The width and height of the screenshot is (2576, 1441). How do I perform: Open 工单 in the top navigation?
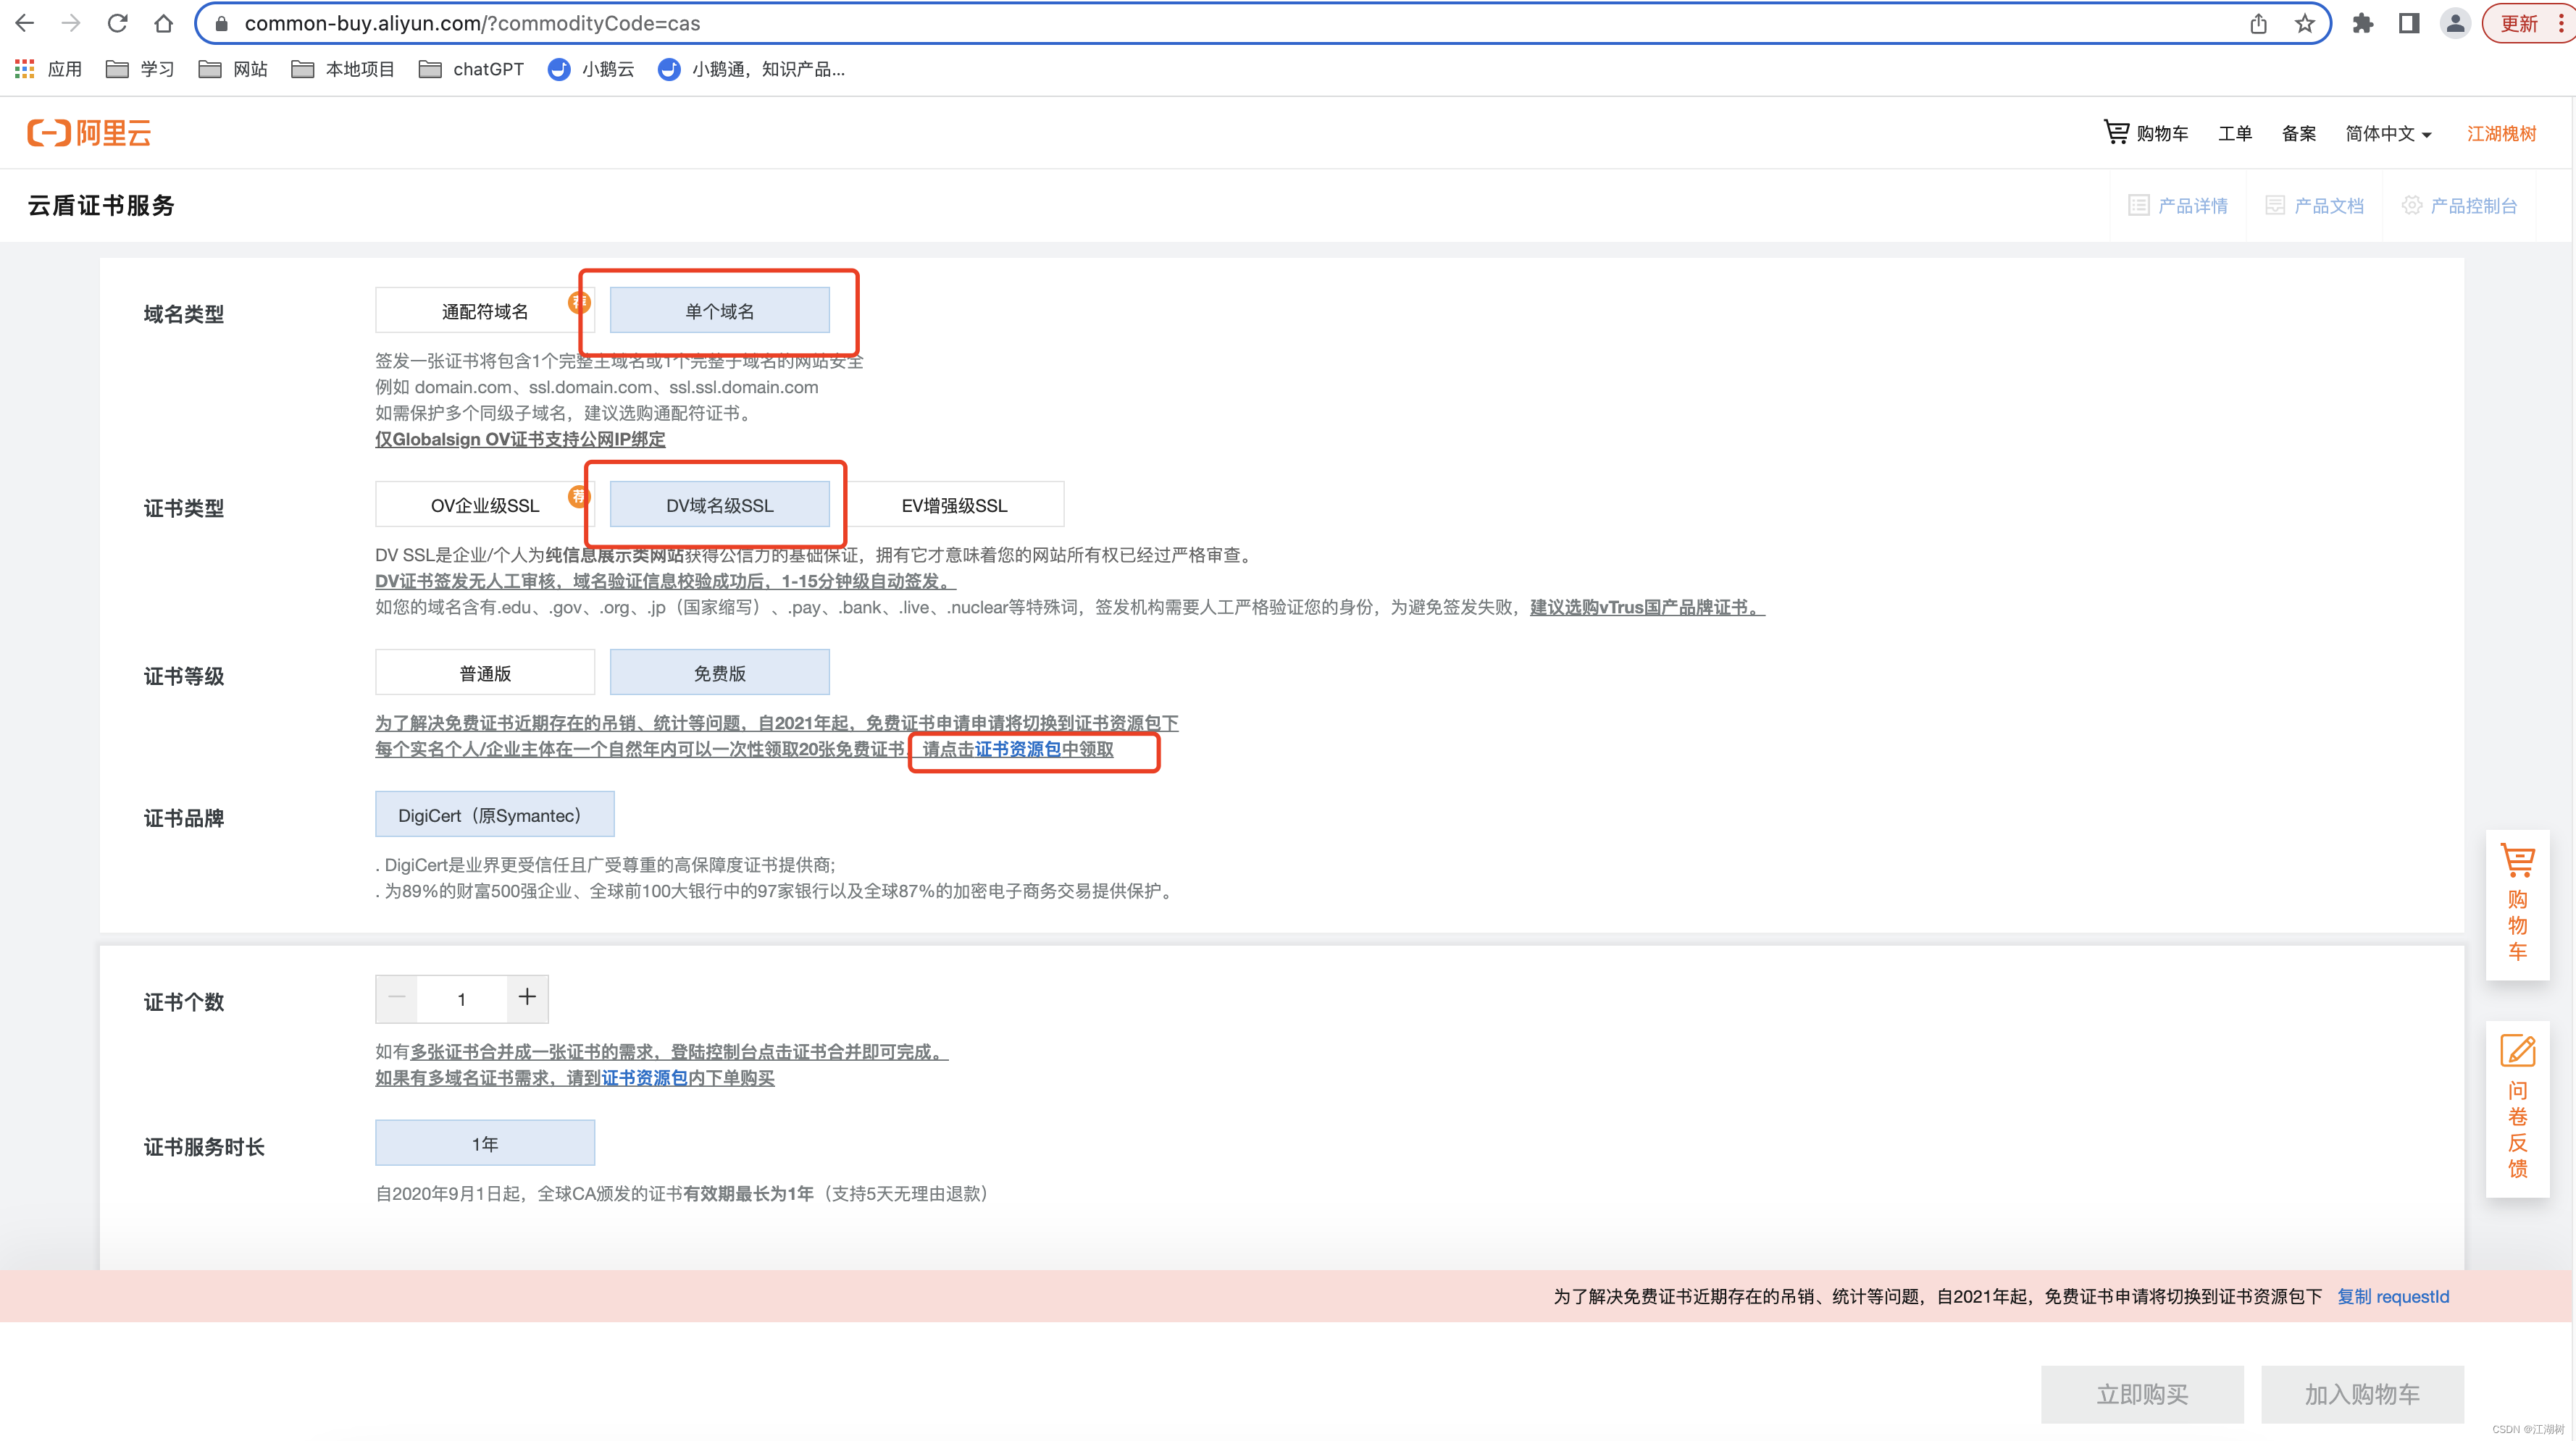coord(2234,133)
